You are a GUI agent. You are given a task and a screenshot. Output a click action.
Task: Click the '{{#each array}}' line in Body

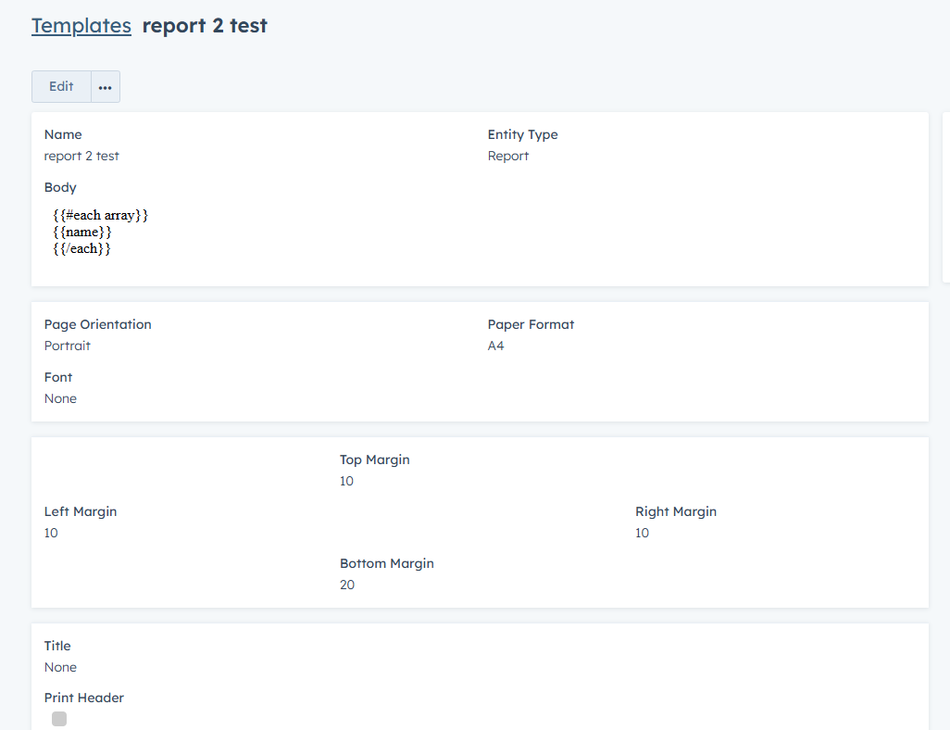click(101, 215)
